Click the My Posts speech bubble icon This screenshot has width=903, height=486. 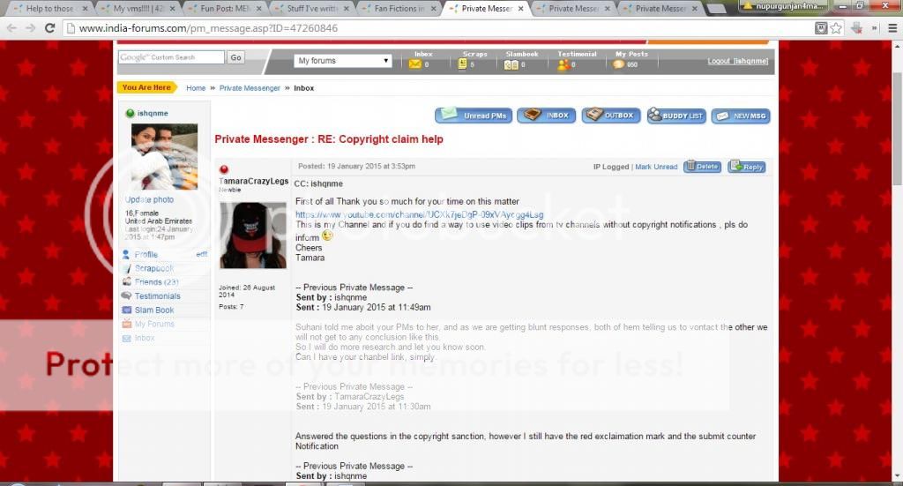619,64
